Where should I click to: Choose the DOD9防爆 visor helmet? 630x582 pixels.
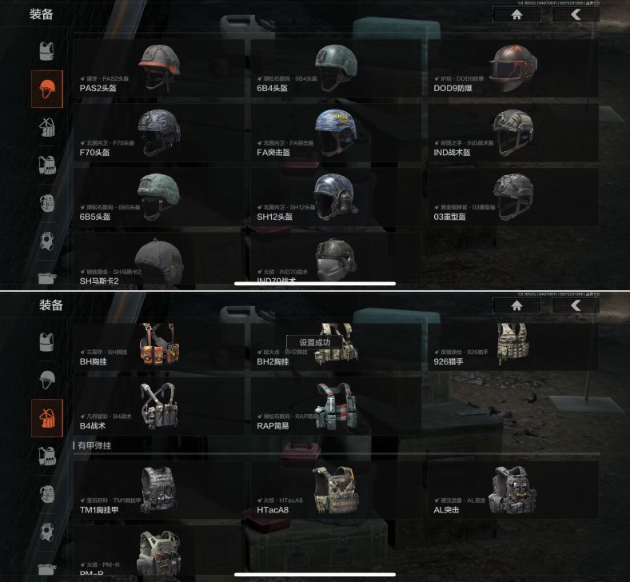pyautogui.click(x=513, y=68)
